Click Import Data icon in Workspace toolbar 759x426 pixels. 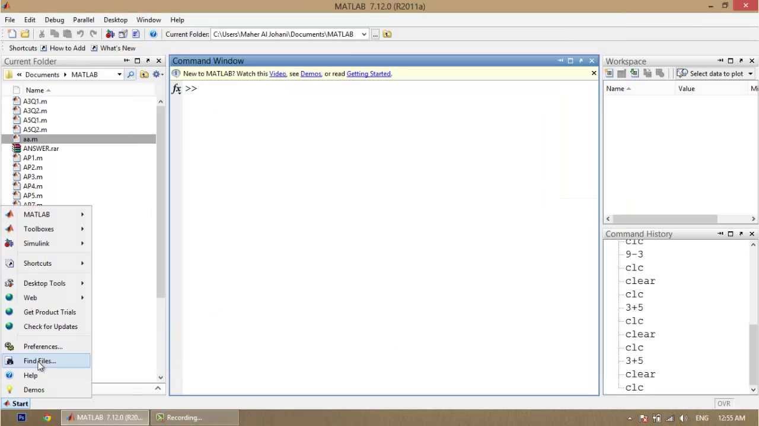click(634, 73)
